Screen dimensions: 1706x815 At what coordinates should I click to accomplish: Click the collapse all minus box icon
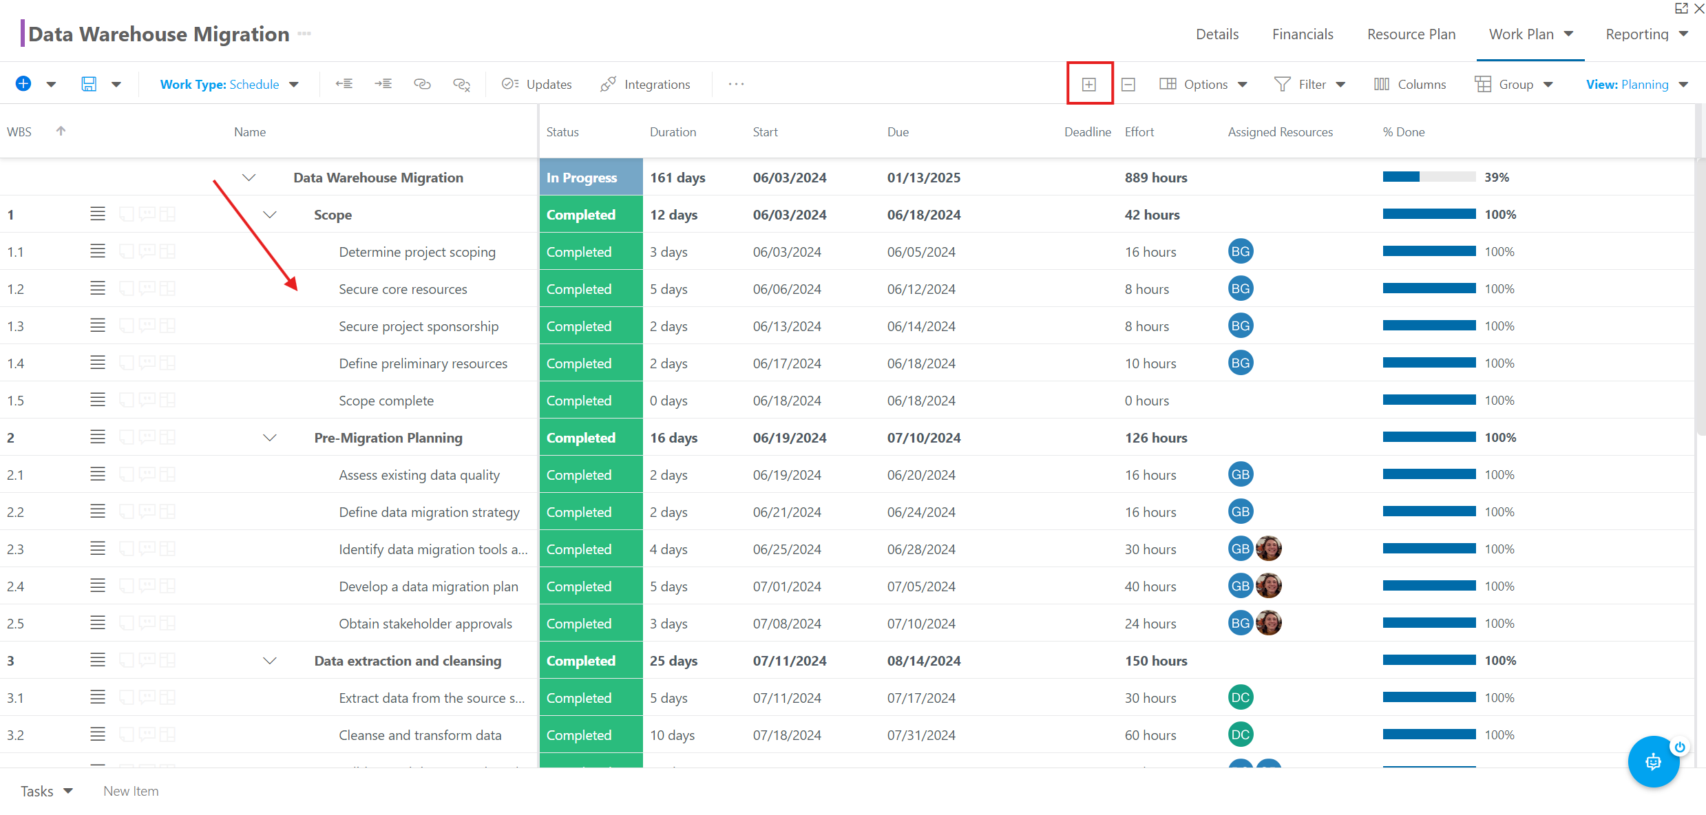coord(1128,84)
